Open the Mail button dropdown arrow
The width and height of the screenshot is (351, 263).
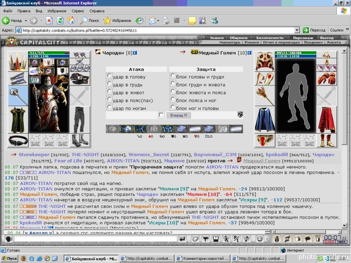(x=158, y=20)
